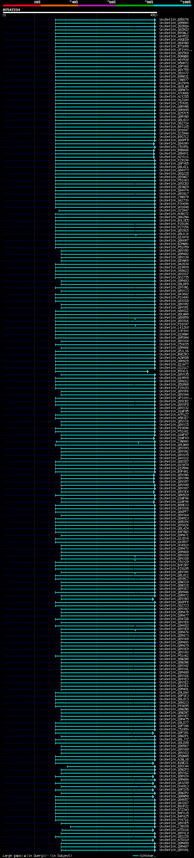This screenshot has height=858, width=194.
Task: Select hit label UniRef100_Q5GM68
Action: (x=174, y=384)
